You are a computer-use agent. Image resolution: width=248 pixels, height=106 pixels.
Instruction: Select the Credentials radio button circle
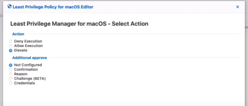point(11,83)
